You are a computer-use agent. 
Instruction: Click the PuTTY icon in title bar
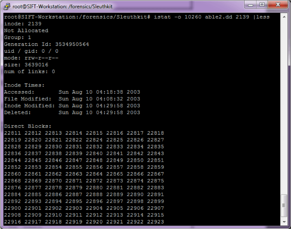(x=6, y=6)
